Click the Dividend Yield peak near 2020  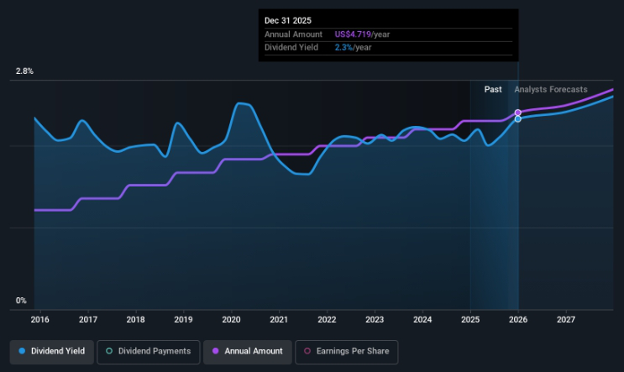click(x=242, y=103)
